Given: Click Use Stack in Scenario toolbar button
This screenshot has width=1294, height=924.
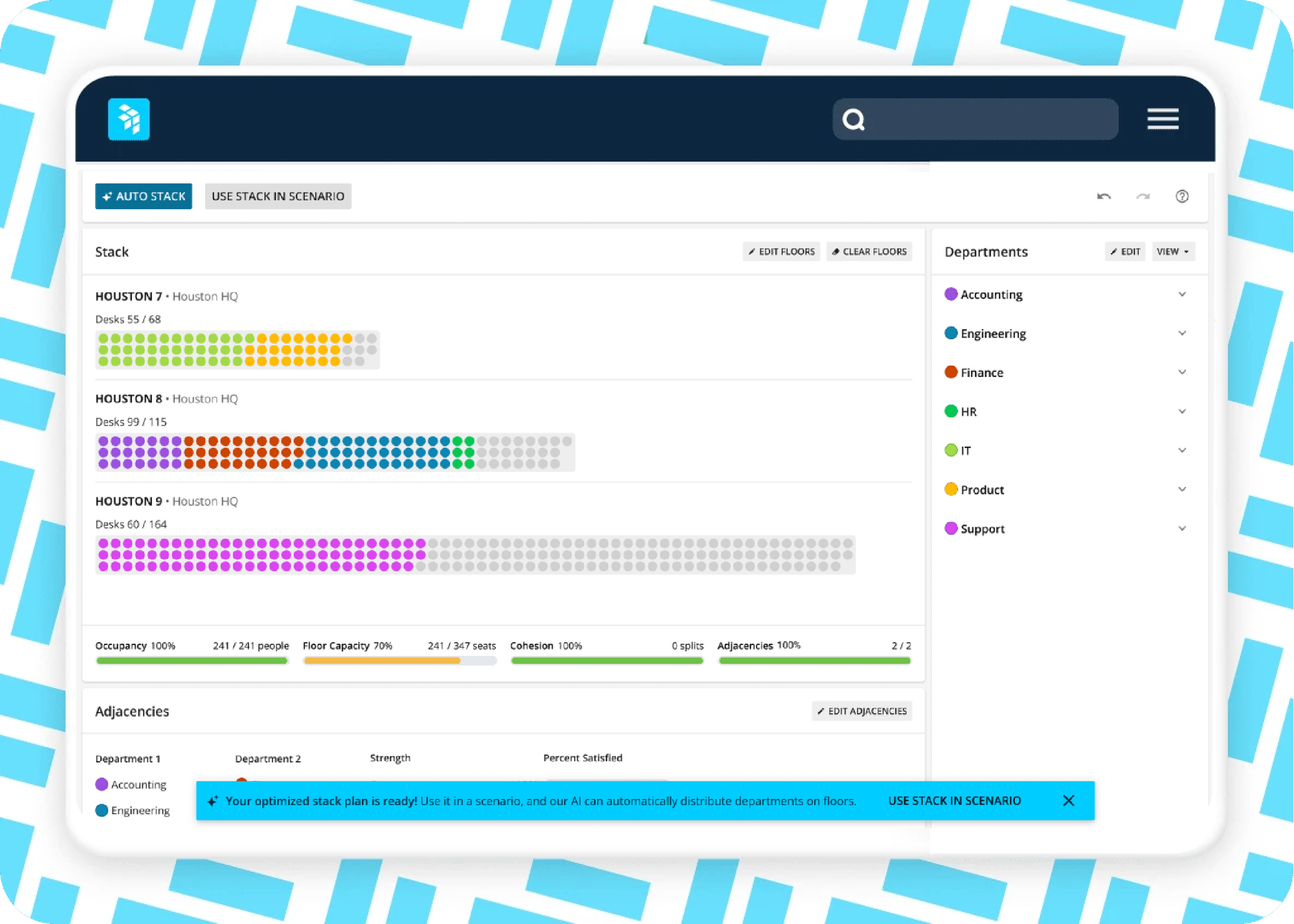Looking at the screenshot, I should coord(277,196).
